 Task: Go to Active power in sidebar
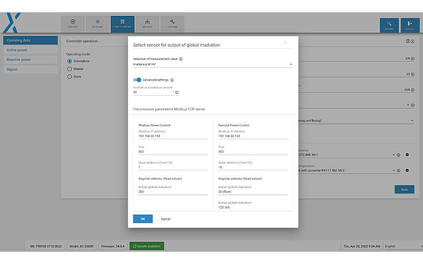point(30,50)
